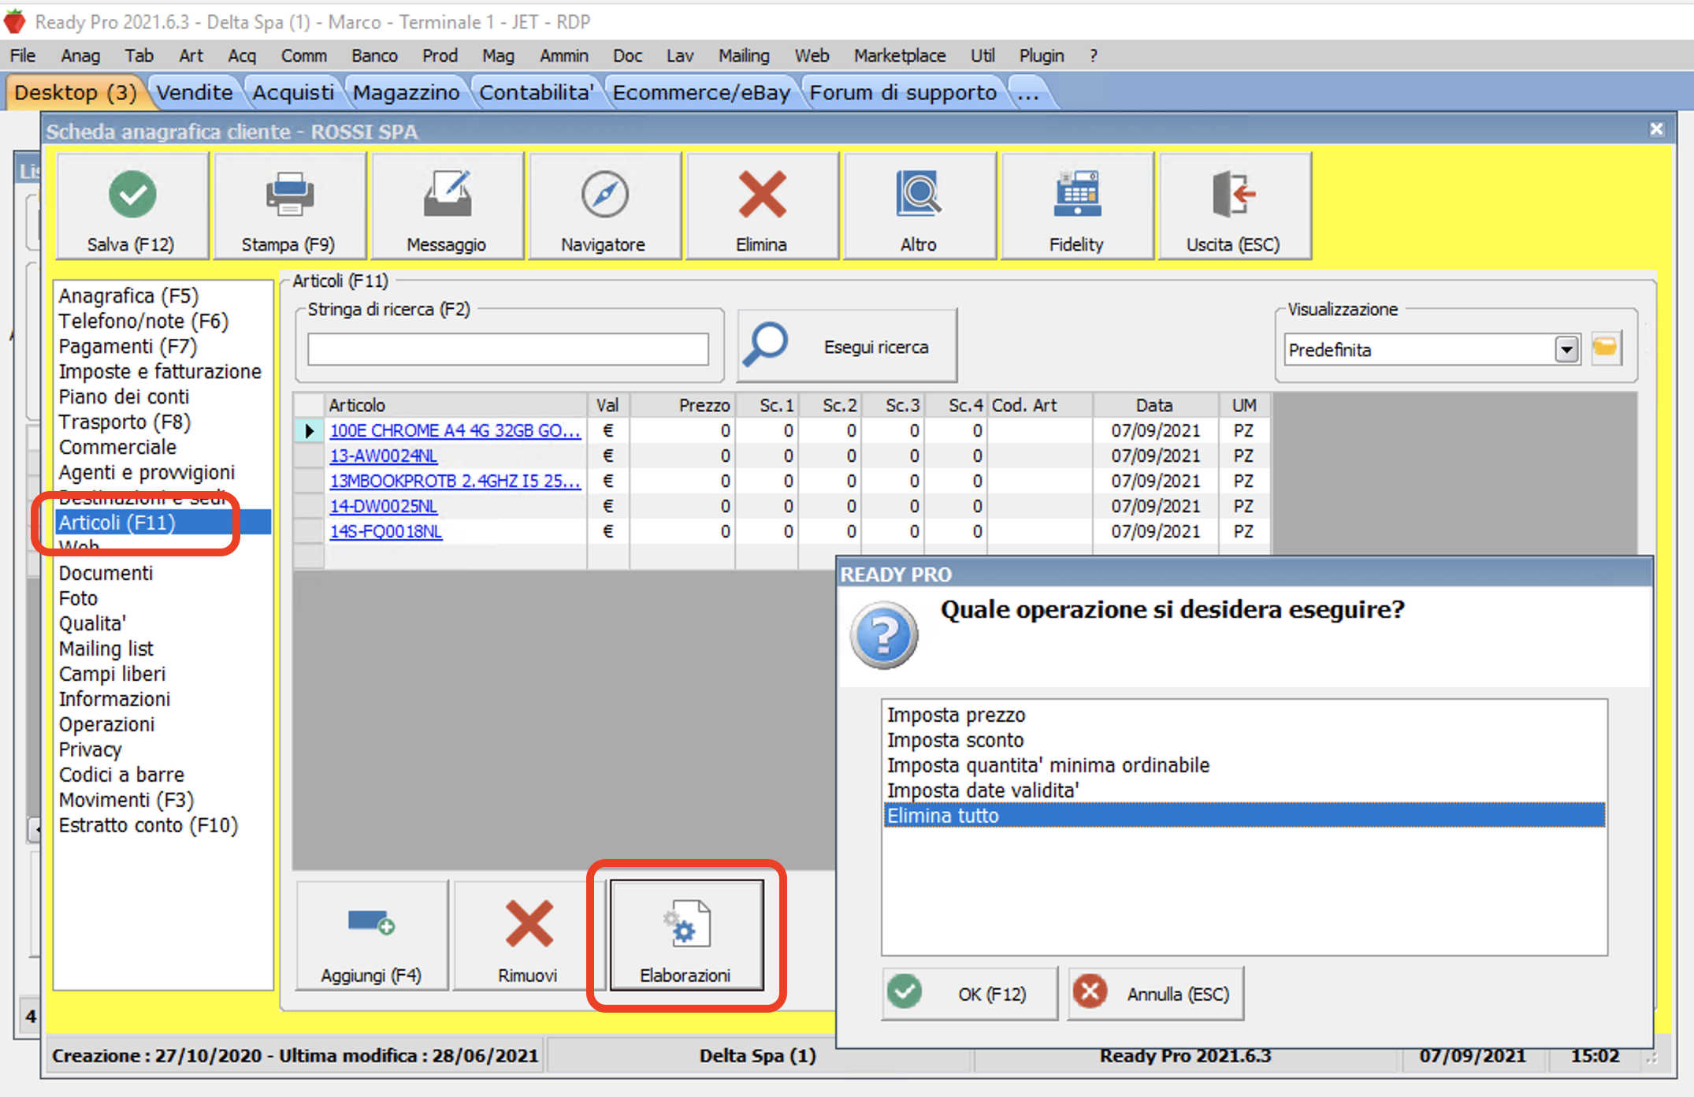Click the ... more tabs tab
1694x1097 pixels.
[x=1027, y=93]
